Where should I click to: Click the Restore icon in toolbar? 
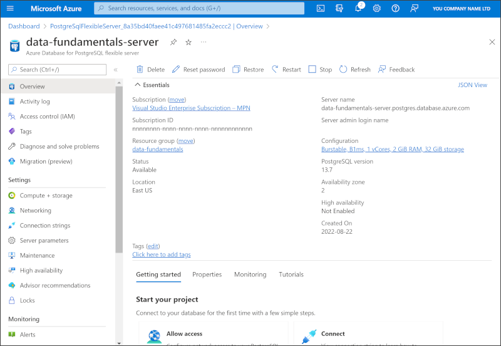click(236, 69)
